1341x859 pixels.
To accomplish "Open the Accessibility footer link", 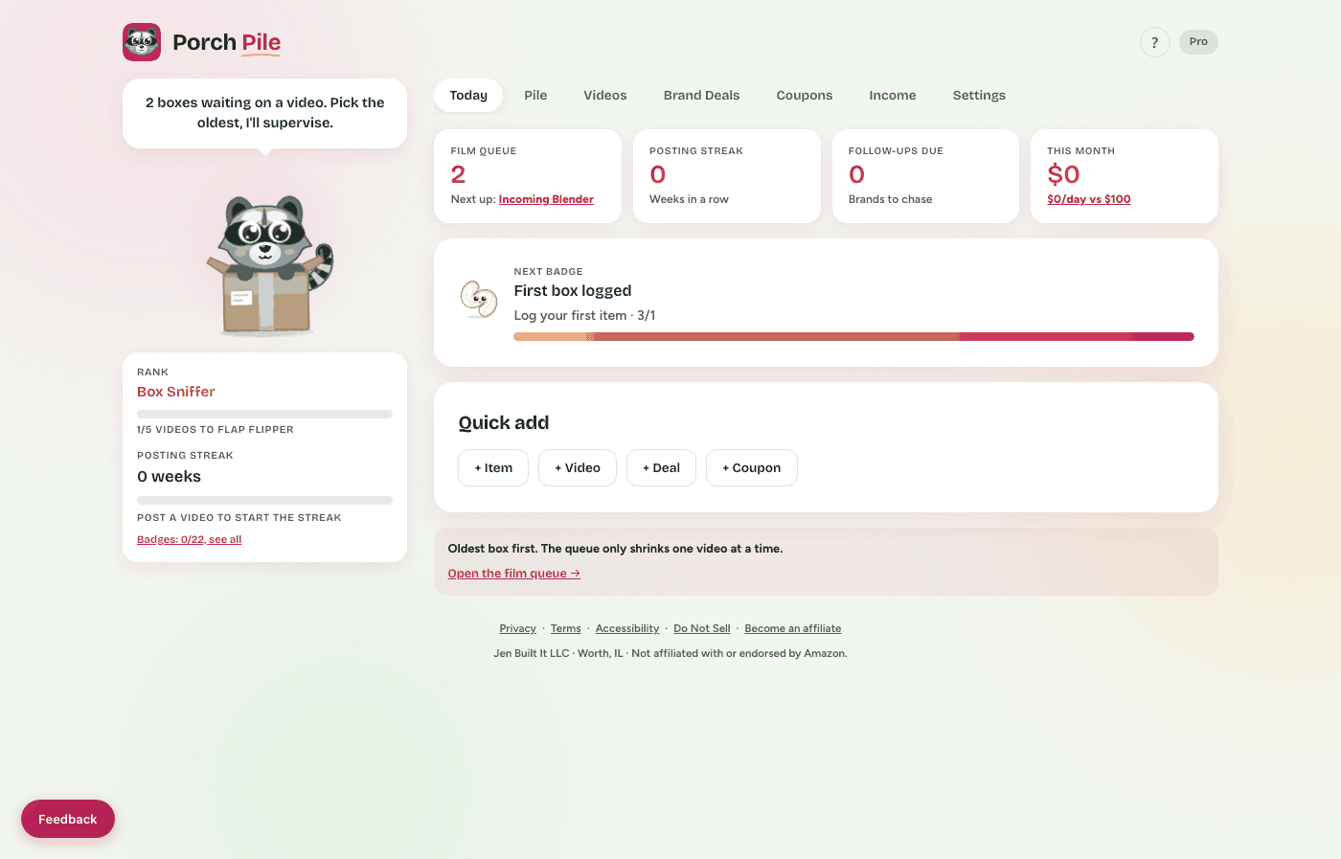I will tap(627, 629).
